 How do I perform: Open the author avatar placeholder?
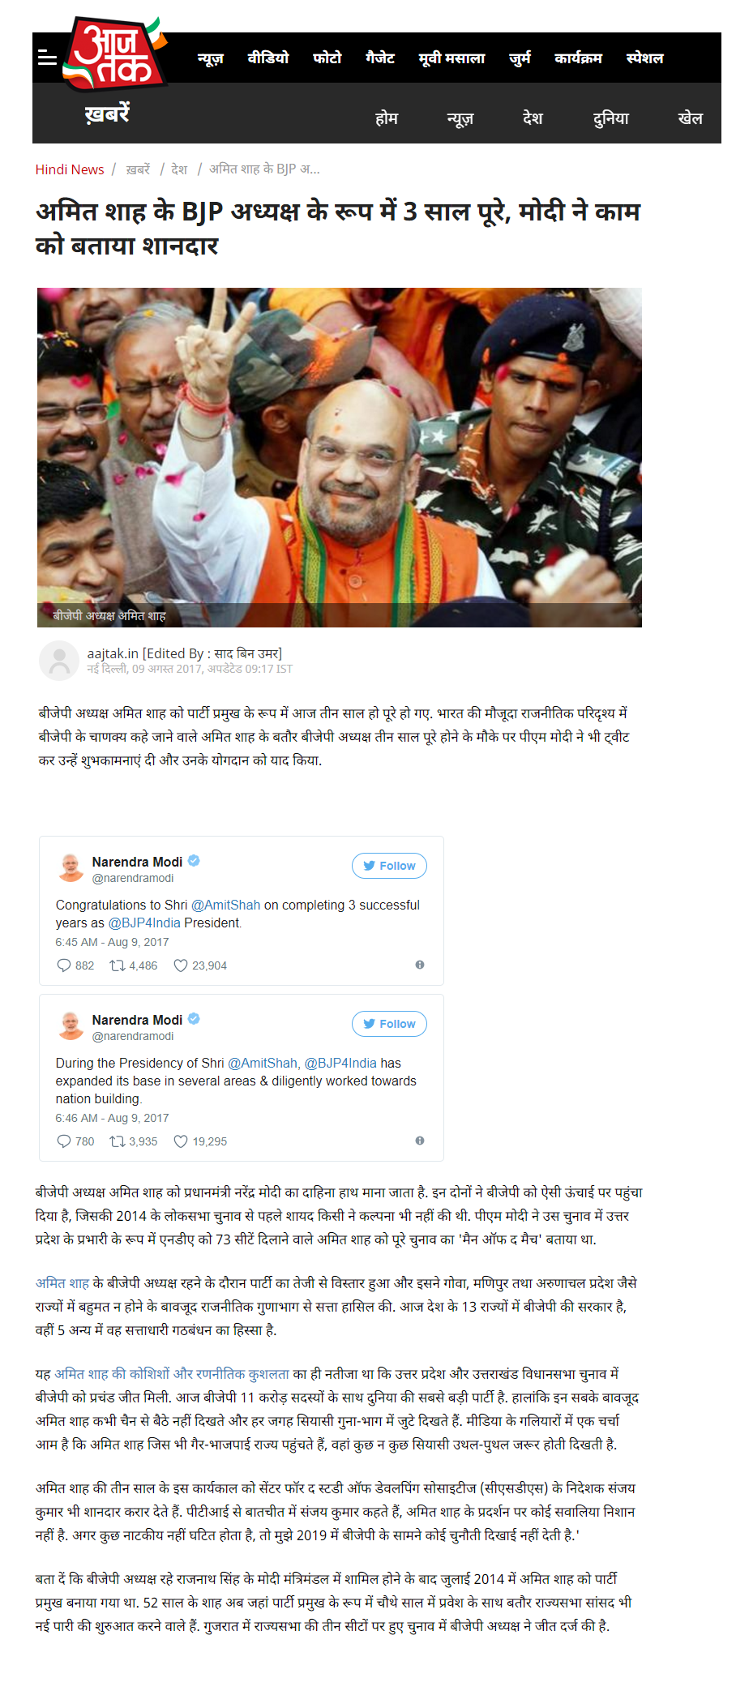59,661
